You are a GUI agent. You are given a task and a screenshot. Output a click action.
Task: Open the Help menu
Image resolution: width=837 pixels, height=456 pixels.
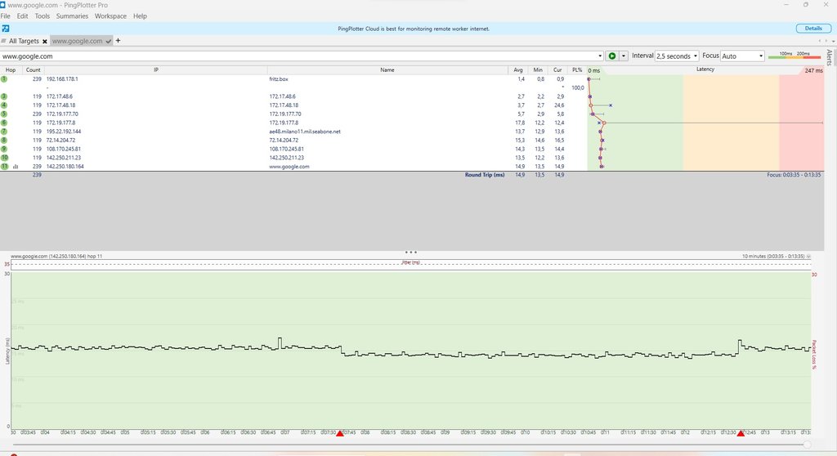[140, 16]
